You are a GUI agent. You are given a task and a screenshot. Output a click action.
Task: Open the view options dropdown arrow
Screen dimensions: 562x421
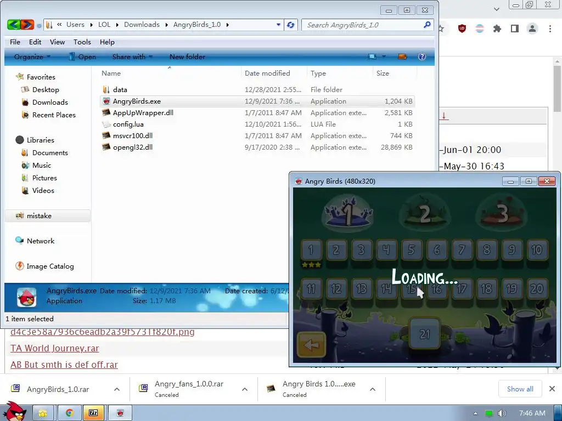(384, 56)
